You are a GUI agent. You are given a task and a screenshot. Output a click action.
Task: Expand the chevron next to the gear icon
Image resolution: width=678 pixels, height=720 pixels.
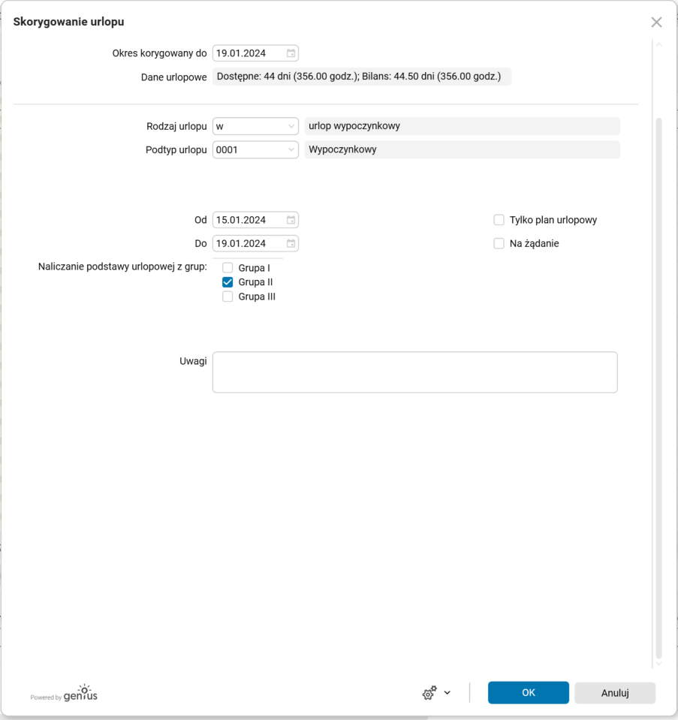click(x=446, y=692)
